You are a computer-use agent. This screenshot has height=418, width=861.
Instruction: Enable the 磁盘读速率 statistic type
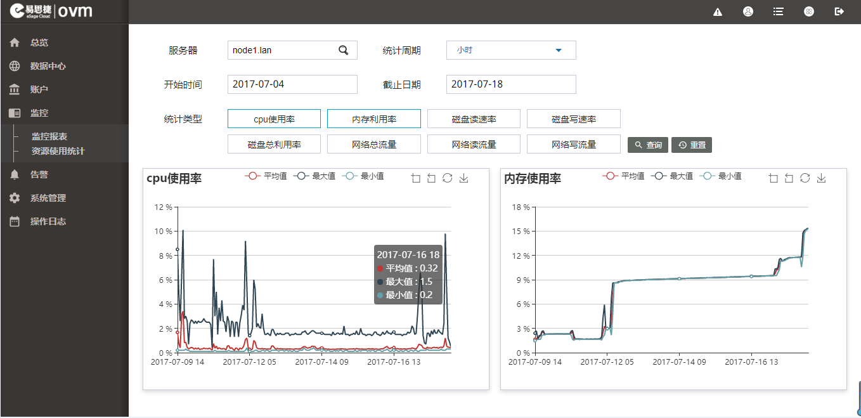point(474,119)
